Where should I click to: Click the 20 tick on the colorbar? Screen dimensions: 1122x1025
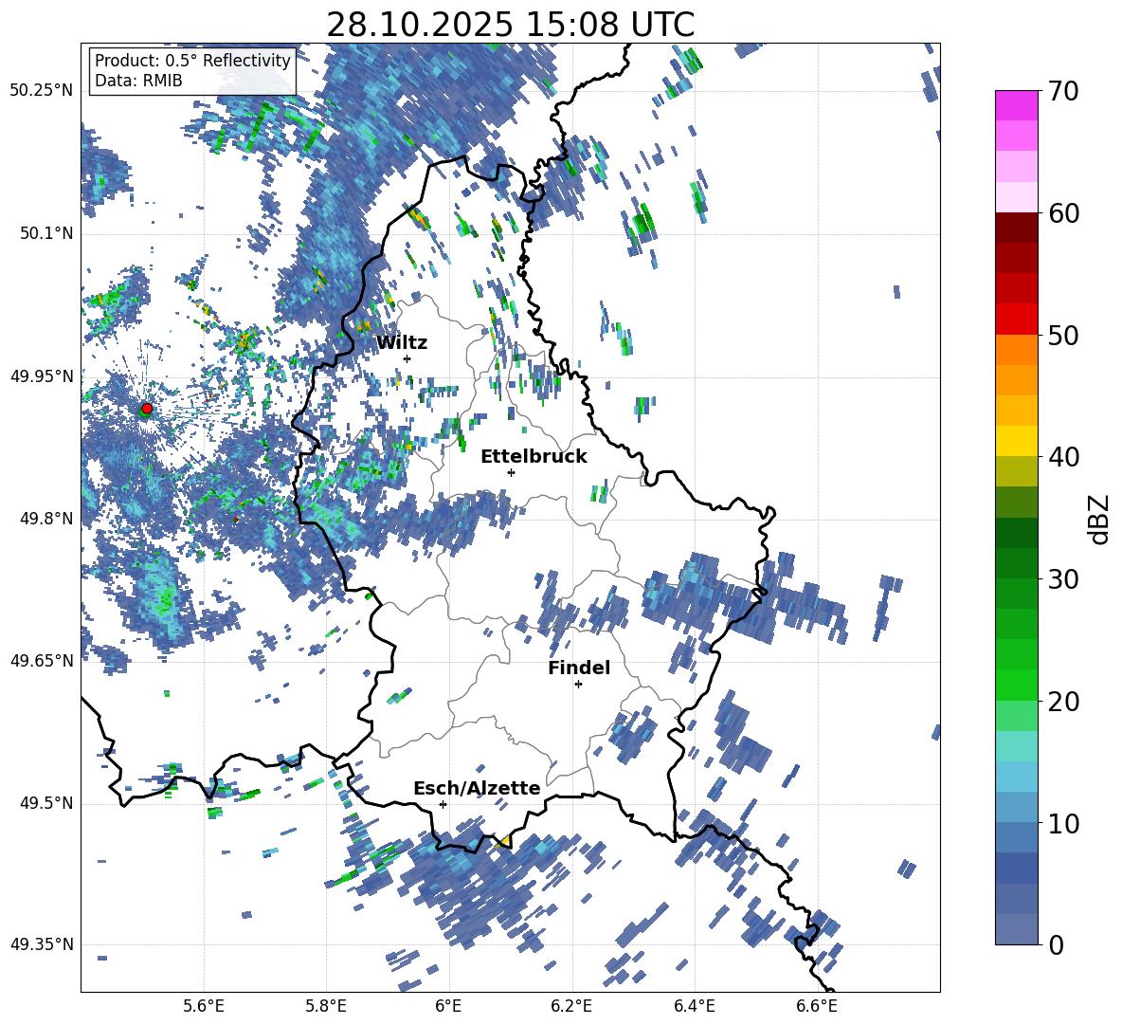pos(1063,701)
